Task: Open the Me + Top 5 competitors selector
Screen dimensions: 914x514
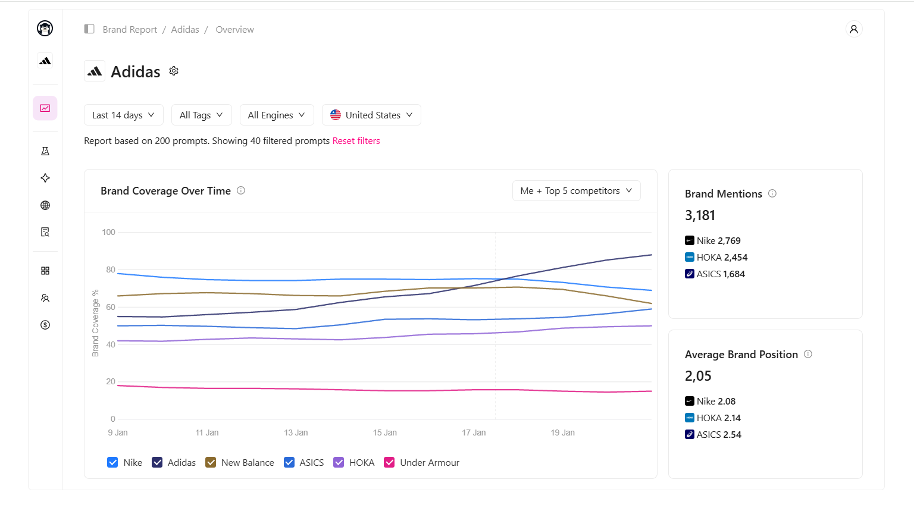Action: tap(575, 190)
